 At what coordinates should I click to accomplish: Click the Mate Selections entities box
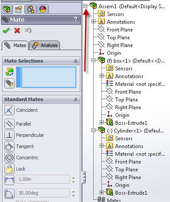click(x=49, y=77)
